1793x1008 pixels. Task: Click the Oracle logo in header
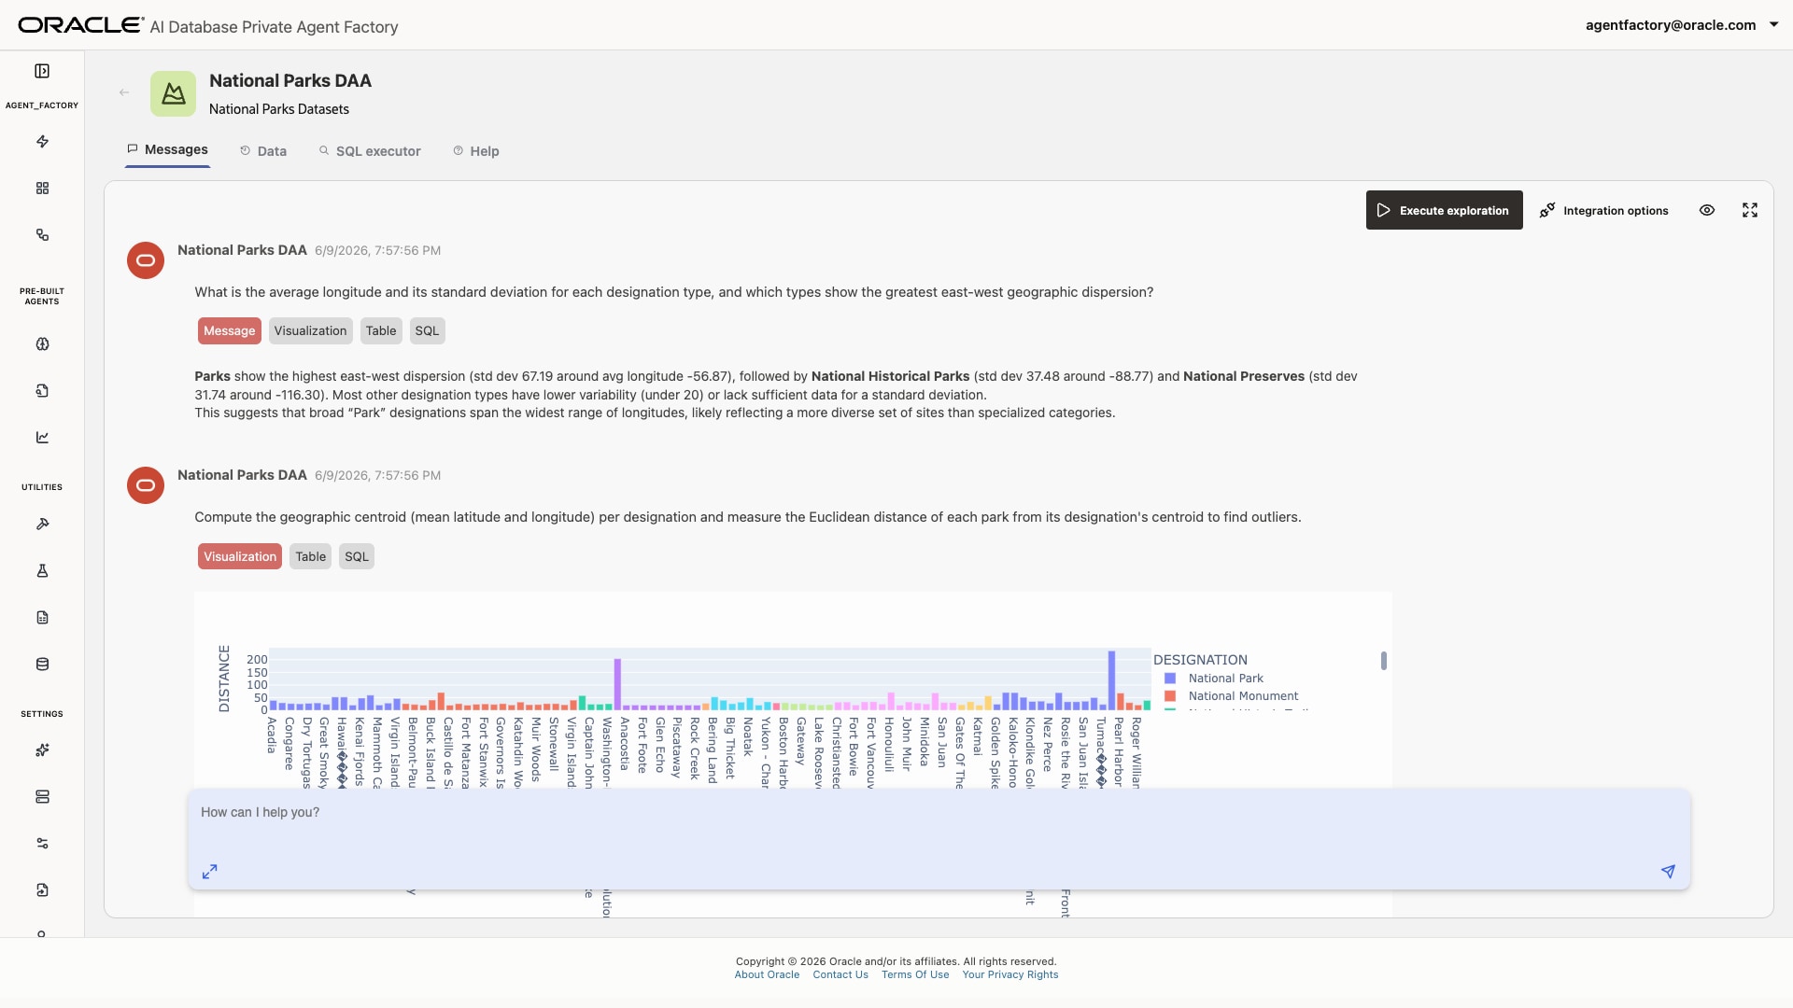click(x=81, y=25)
